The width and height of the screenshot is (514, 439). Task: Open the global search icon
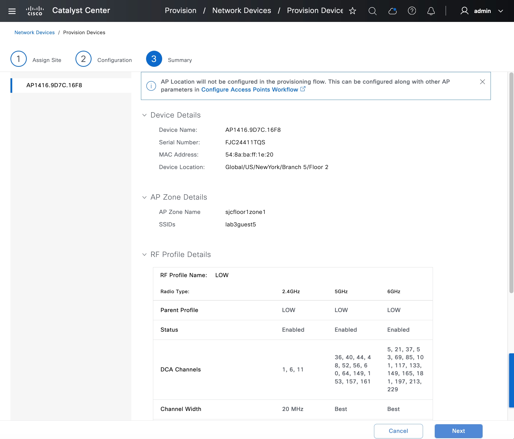(372, 11)
